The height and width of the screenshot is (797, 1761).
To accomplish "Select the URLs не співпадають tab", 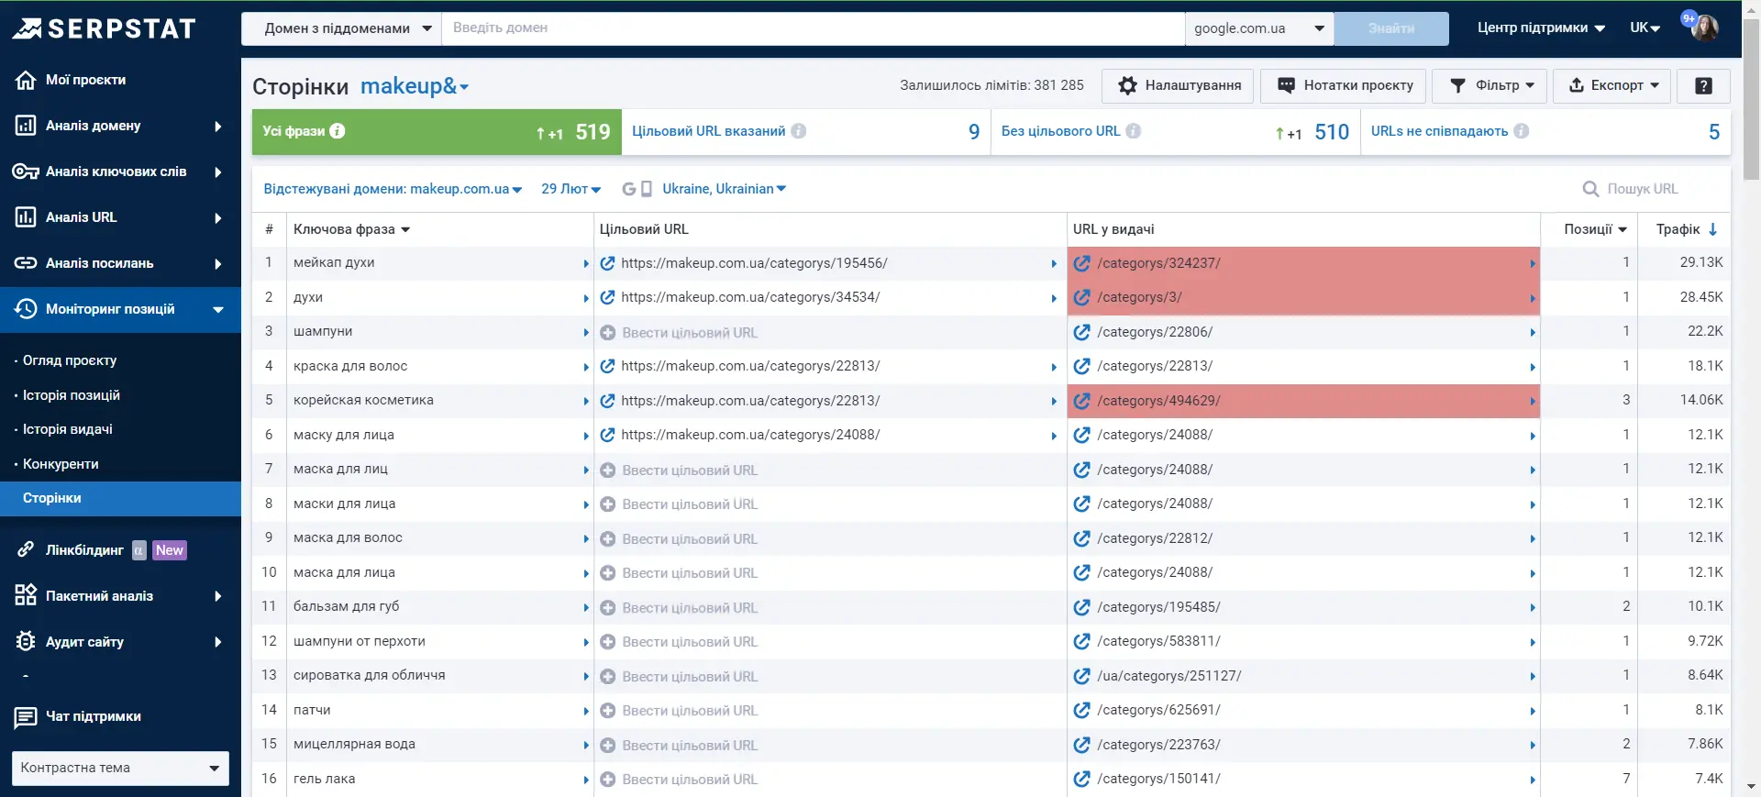I will [x=1545, y=132].
